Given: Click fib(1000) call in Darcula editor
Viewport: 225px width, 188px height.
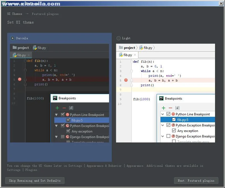Looking at the screenshot, I should tap(35, 98).
